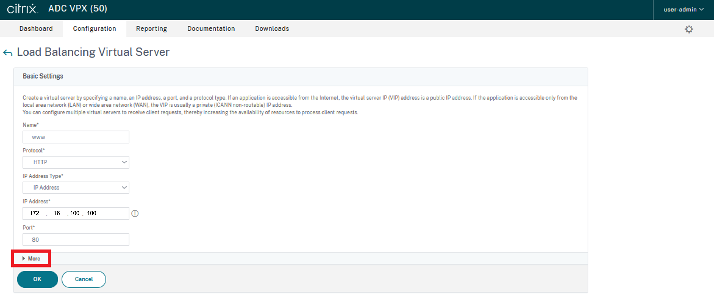Switch to the Dashboard tab
The width and height of the screenshot is (715, 298).
(36, 29)
